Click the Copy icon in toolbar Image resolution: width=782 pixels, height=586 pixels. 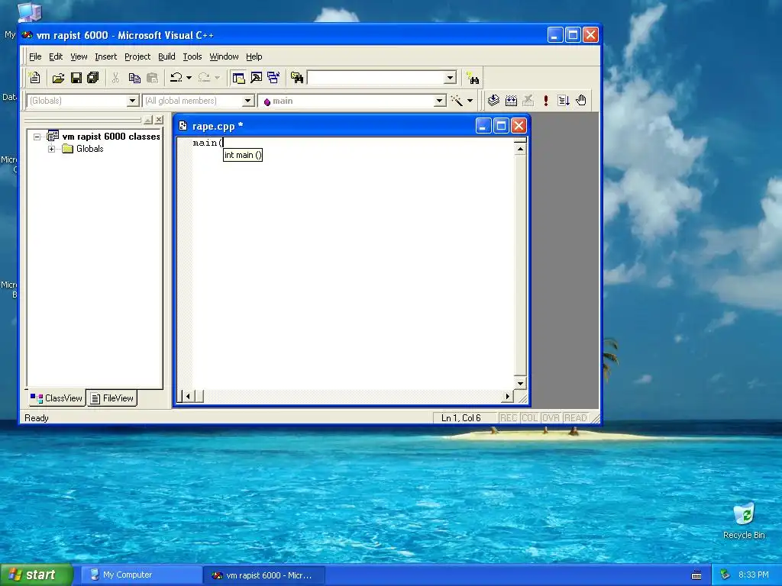tap(134, 78)
